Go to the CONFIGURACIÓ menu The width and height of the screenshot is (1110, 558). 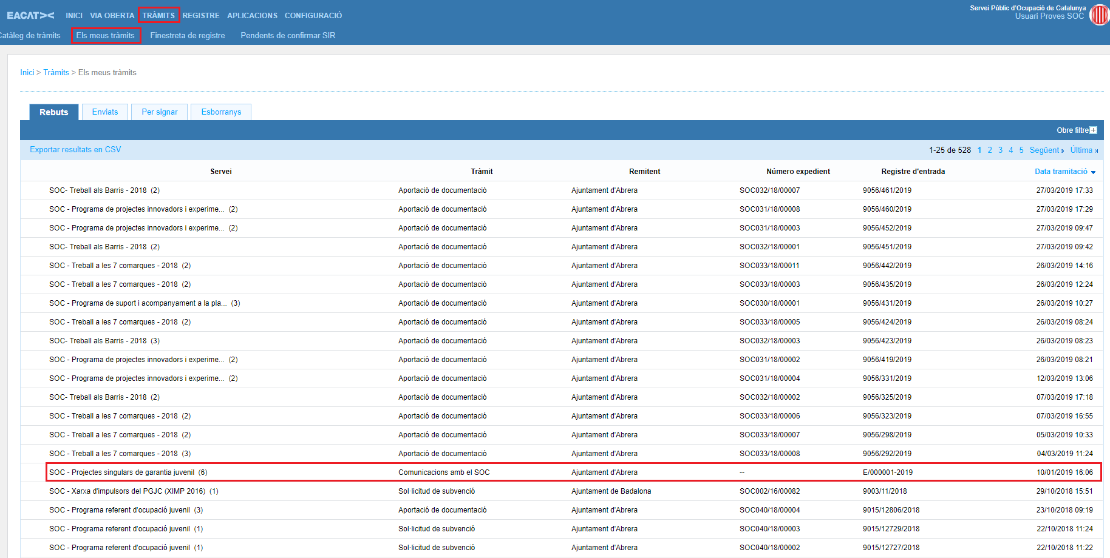(x=313, y=15)
